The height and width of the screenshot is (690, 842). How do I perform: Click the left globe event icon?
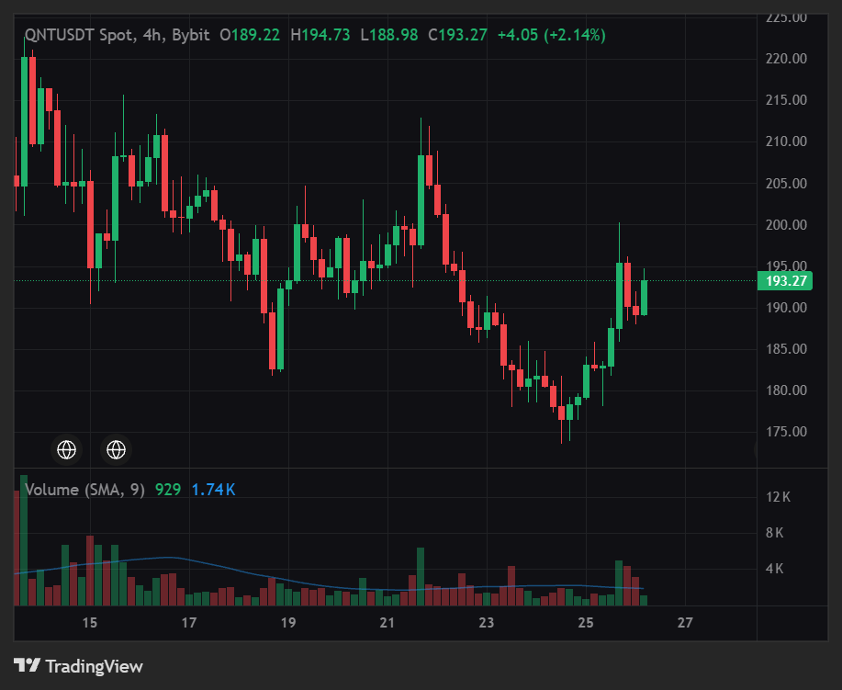(x=67, y=449)
